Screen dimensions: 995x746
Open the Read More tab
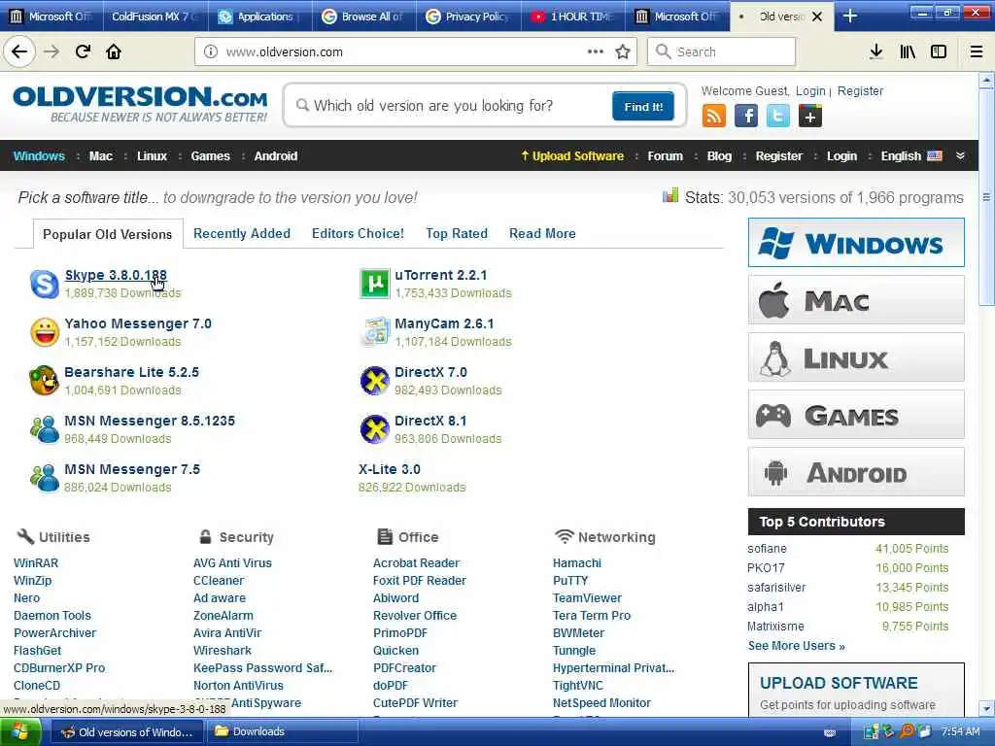click(x=542, y=233)
